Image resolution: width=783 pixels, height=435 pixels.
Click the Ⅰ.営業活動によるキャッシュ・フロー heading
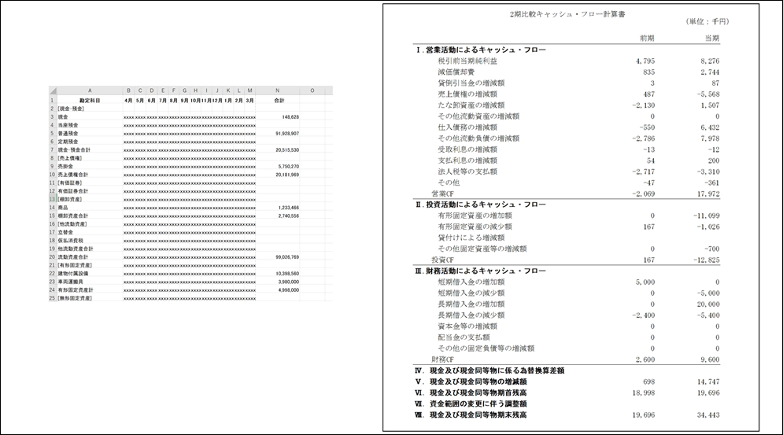point(481,50)
